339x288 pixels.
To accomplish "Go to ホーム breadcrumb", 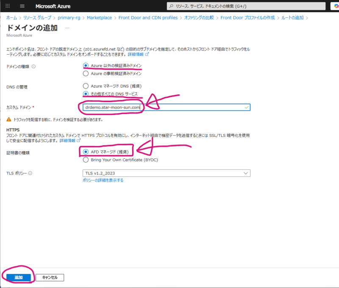I will click(x=11, y=18).
